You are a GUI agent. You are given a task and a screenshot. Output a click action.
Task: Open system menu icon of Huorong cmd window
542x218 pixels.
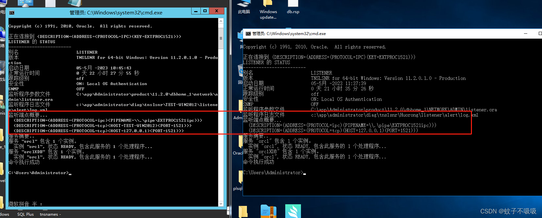click(248, 33)
